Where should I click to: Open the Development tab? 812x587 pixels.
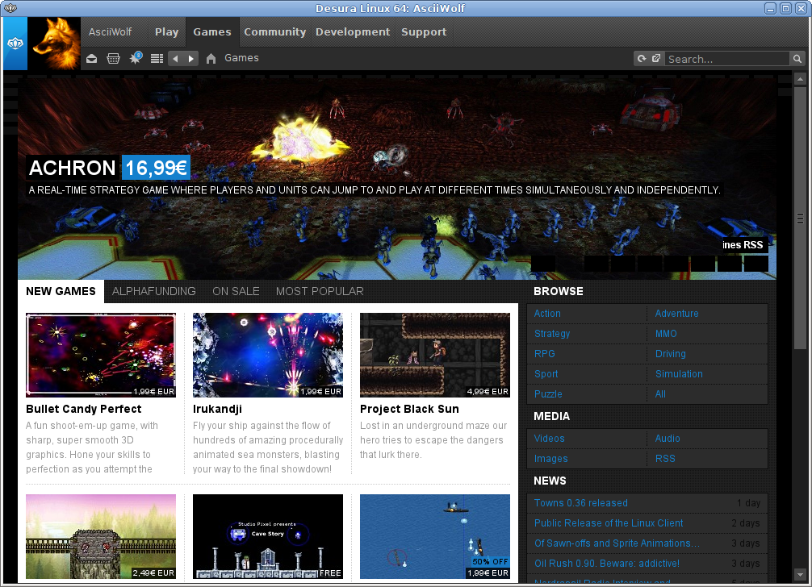coord(353,32)
